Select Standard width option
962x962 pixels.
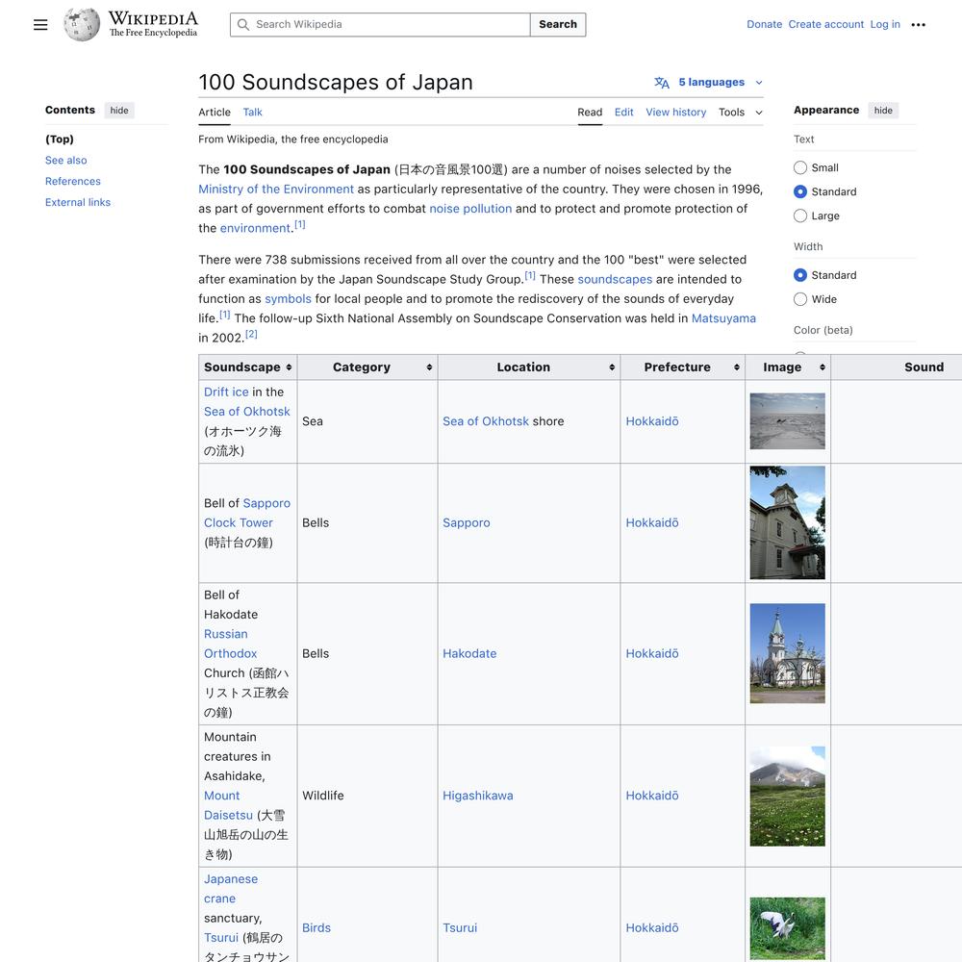tap(800, 275)
